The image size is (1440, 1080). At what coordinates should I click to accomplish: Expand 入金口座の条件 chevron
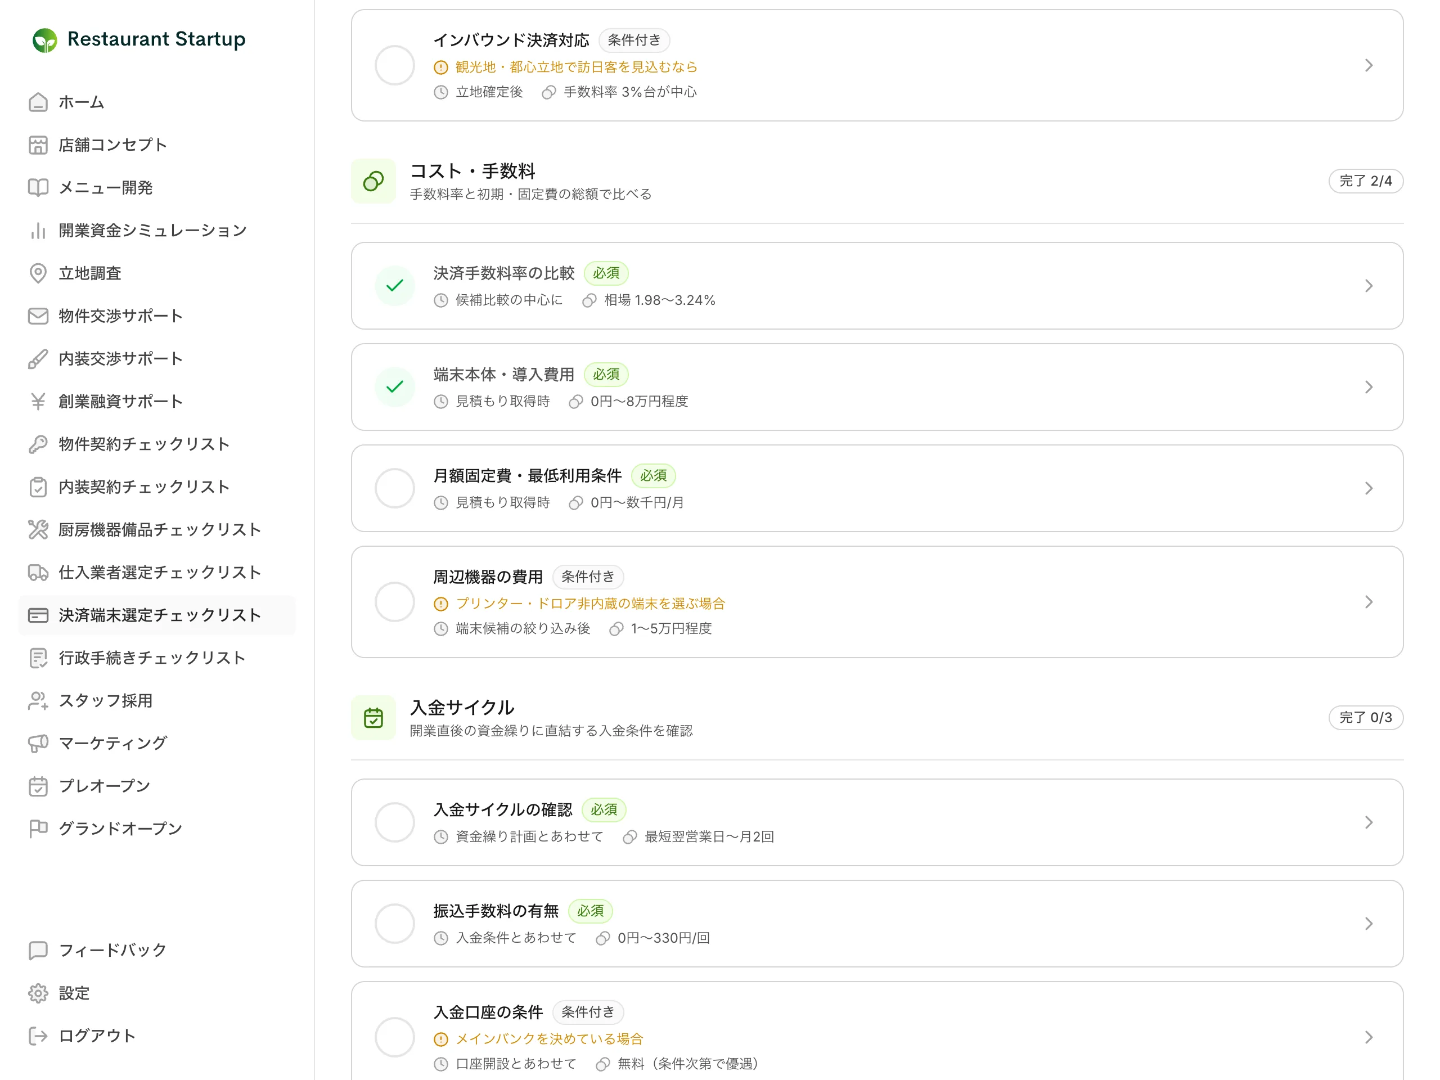tap(1369, 1037)
